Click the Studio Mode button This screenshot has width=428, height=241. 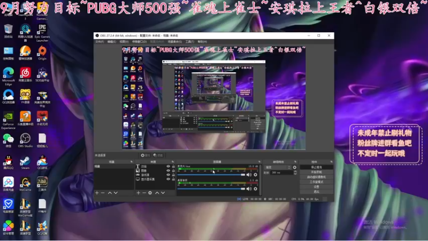tap(316, 182)
